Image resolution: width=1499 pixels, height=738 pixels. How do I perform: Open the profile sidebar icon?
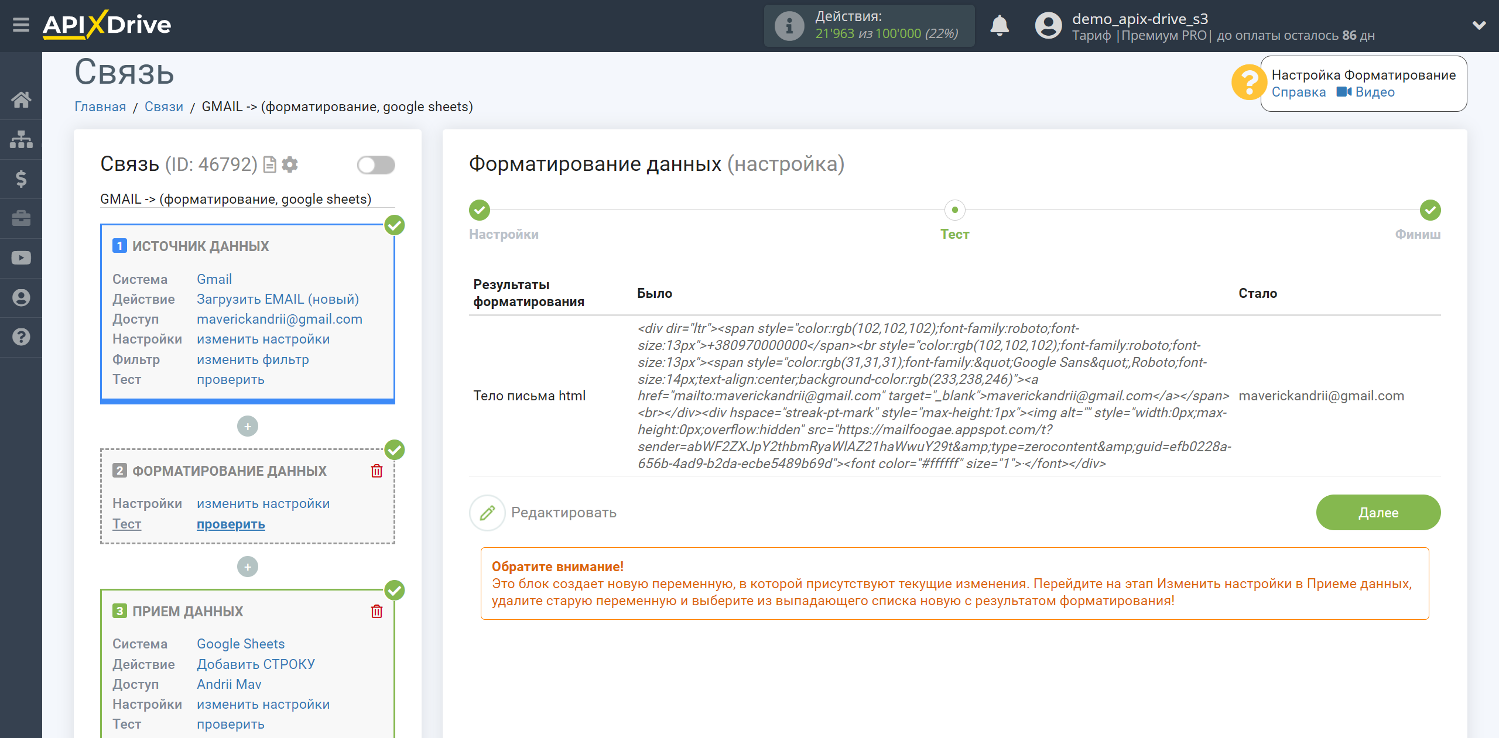[21, 298]
